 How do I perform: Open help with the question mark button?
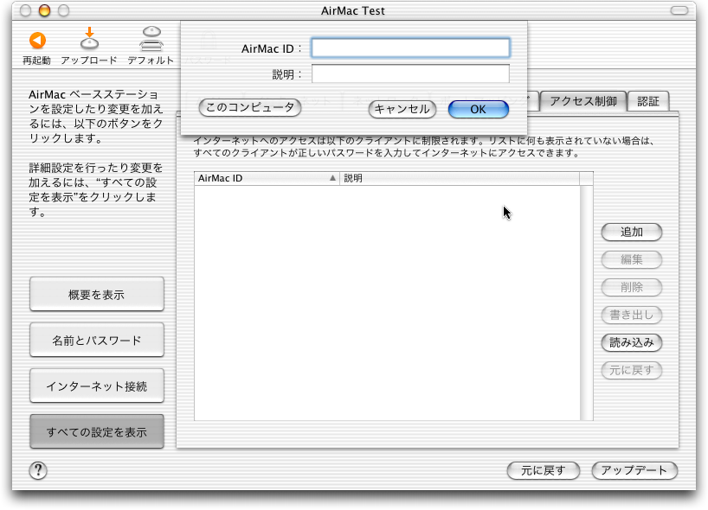coord(38,470)
